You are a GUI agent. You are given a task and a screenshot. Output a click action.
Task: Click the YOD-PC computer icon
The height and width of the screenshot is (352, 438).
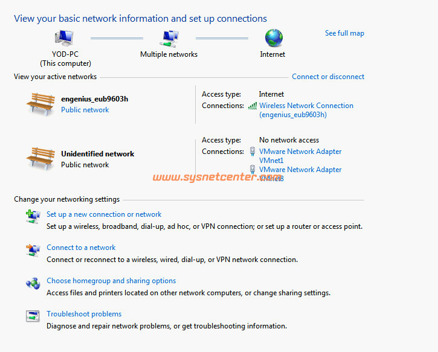65,39
